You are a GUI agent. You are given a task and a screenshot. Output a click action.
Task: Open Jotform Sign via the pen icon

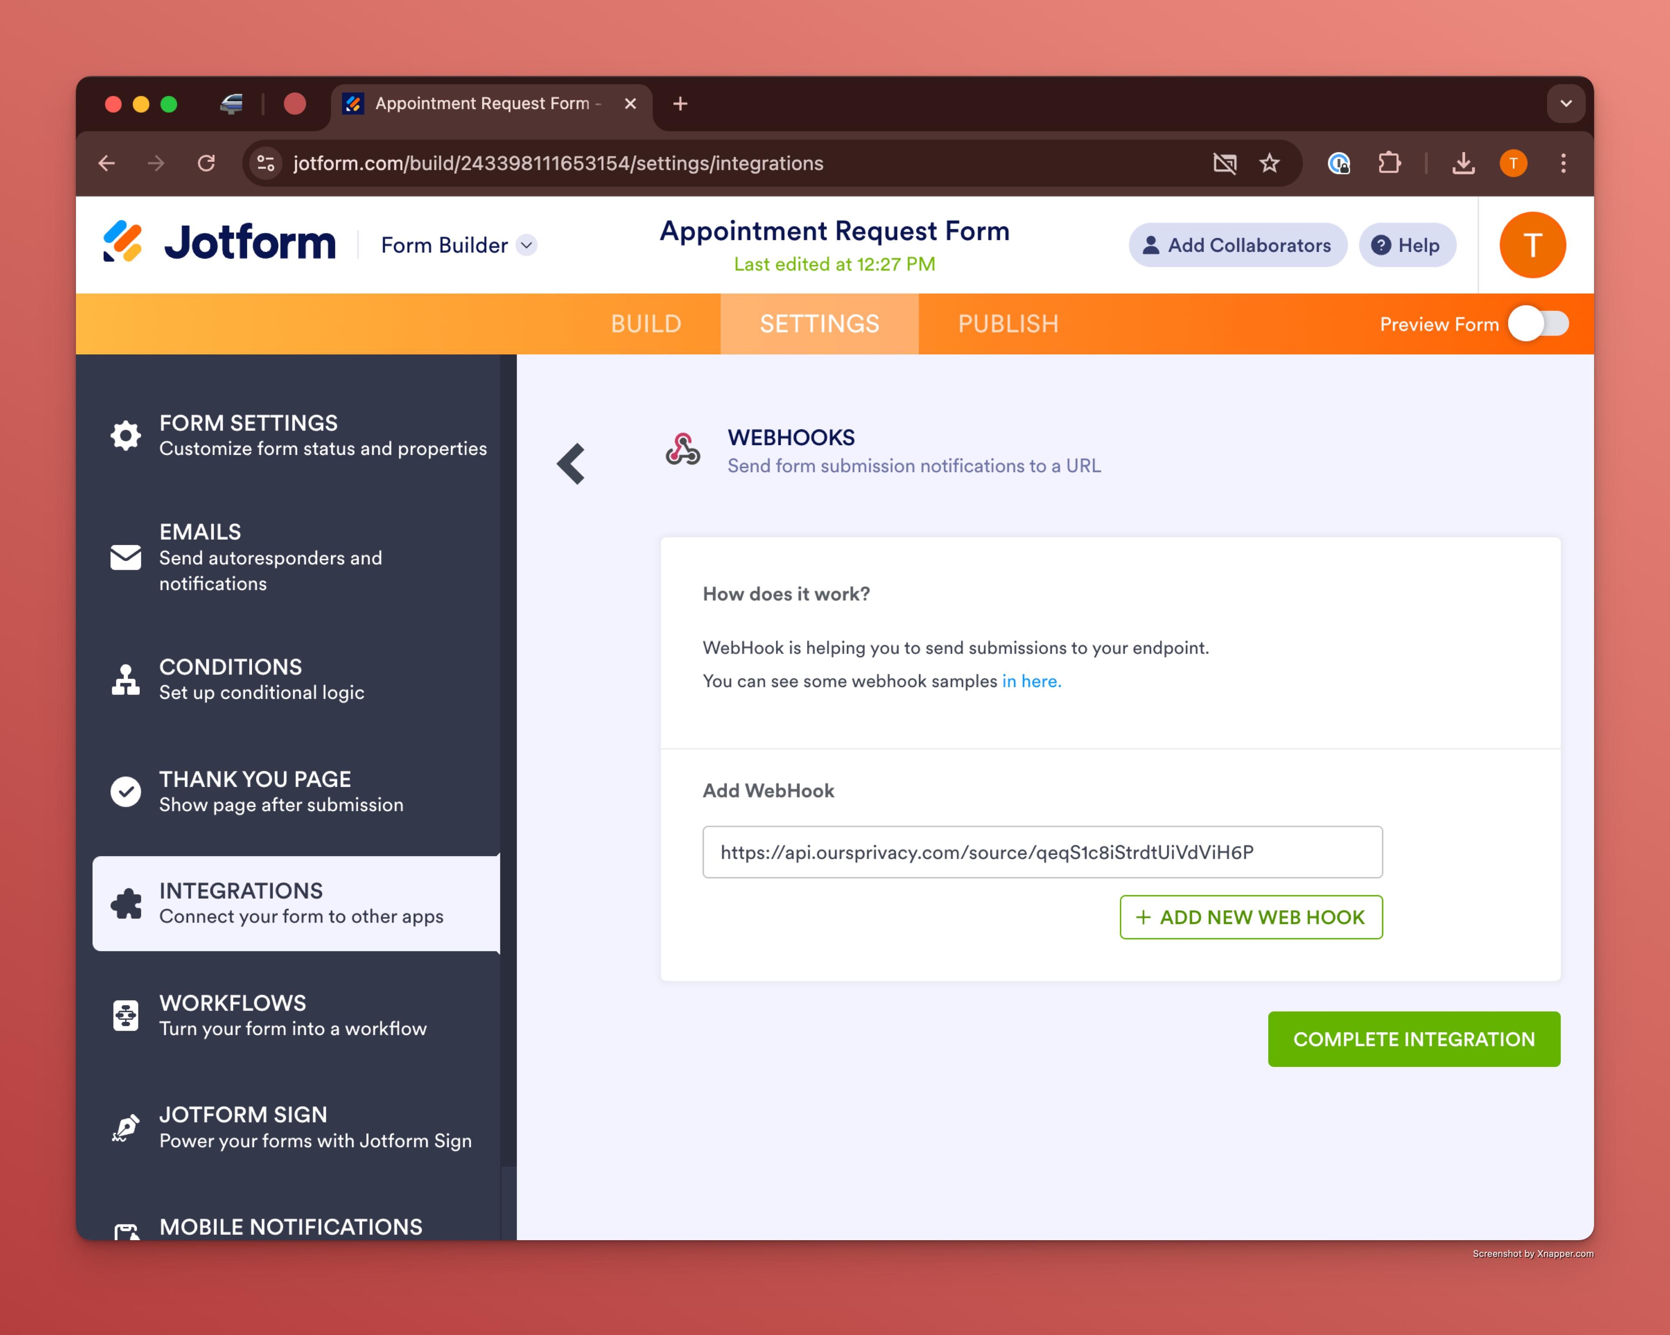coord(126,1128)
